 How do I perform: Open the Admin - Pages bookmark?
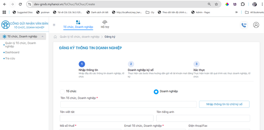click(x=201, y=12)
